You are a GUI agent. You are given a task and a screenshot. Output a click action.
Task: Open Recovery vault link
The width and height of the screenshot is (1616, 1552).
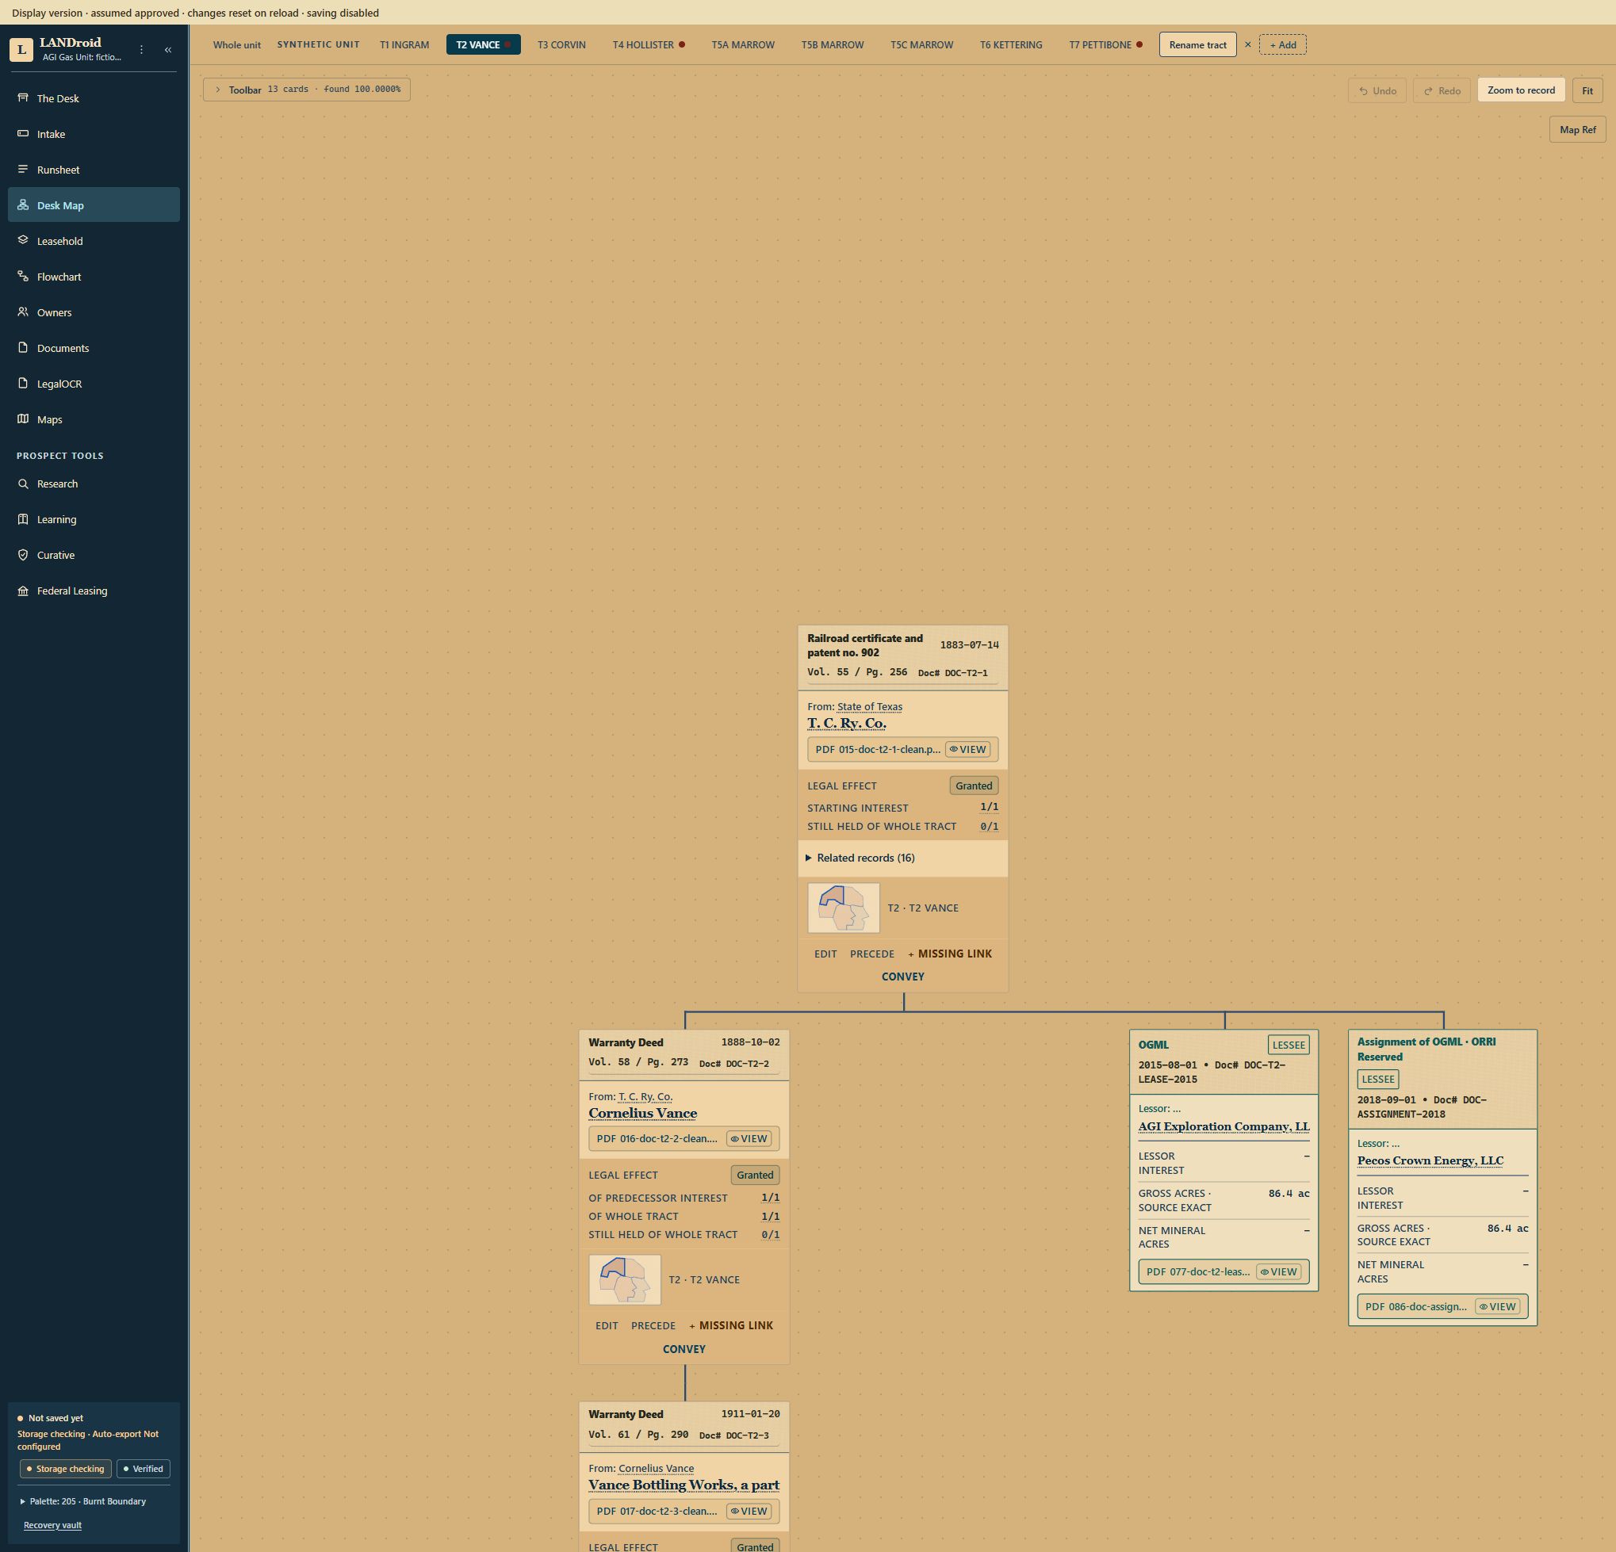[x=53, y=1525]
